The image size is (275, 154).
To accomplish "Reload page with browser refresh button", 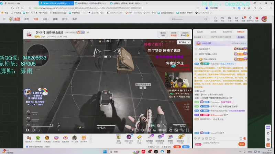I will click(x=12, y=8).
